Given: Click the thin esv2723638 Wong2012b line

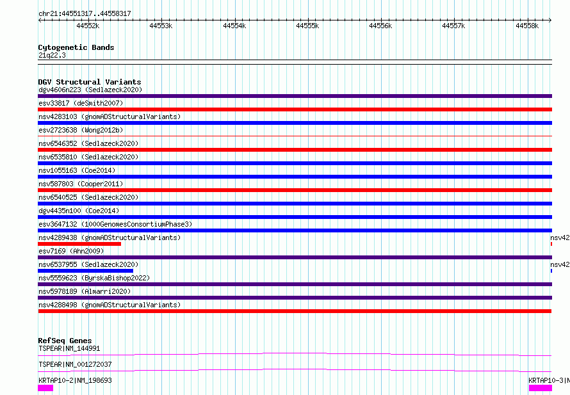Looking at the screenshot, I should click(295, 136).
